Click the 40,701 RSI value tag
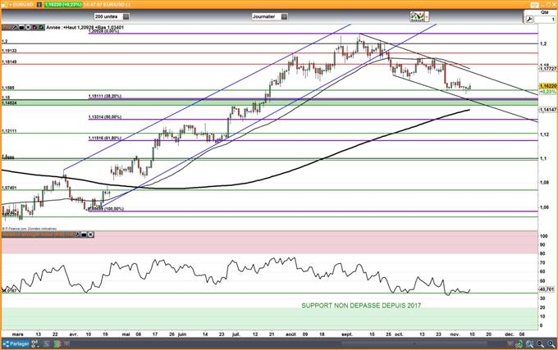This screenshot has width=558, height=350. 547,289
